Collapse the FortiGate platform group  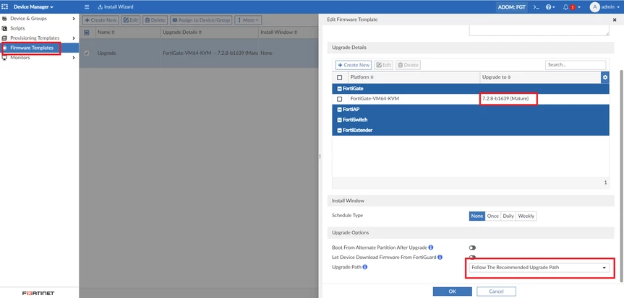coord(340,88)
